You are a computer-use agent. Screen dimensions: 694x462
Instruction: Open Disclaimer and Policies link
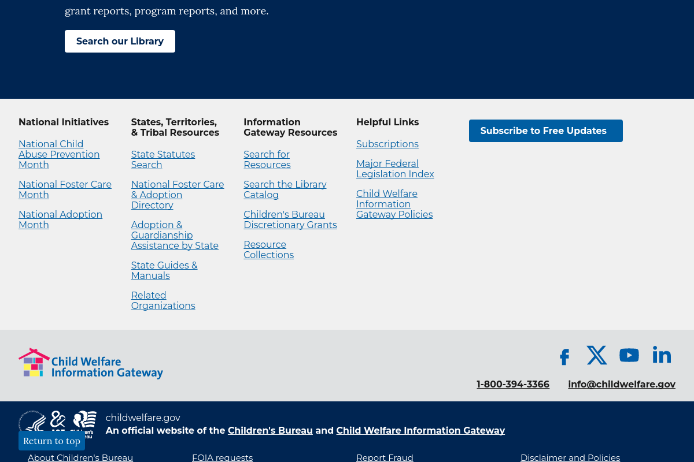pos(570,457)
